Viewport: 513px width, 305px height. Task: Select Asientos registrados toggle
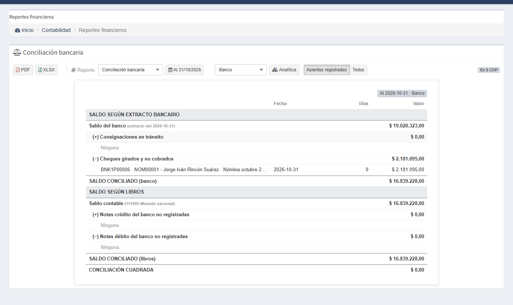(x=327, y=70)
